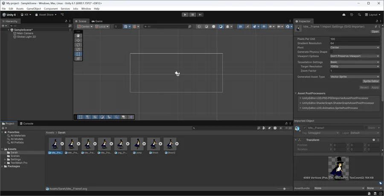Screen dimensions: 384x196
Task: Click the global Search magnifier icon
Action: click(359, 14)
